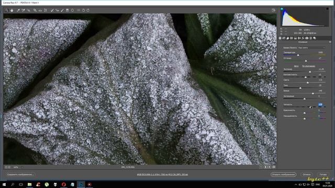Click the По умолчанию (Default) link
Screen dimensions: 335x188
click(x=308, y=66)
